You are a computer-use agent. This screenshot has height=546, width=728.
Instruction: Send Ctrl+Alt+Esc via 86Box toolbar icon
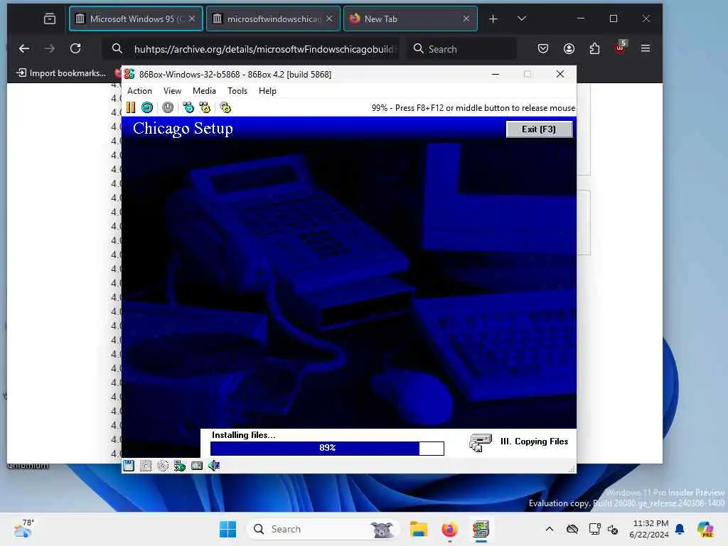pos(205,108)
